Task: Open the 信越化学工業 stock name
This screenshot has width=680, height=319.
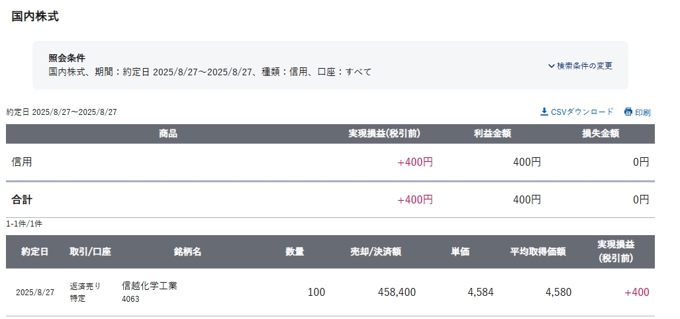Action: pos(150,286)
